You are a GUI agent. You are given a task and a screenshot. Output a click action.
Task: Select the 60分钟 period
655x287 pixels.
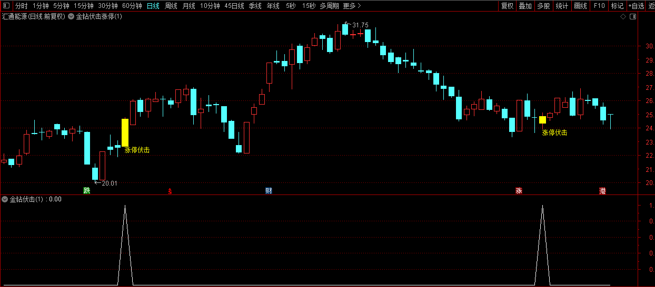(x=132, y=6)
